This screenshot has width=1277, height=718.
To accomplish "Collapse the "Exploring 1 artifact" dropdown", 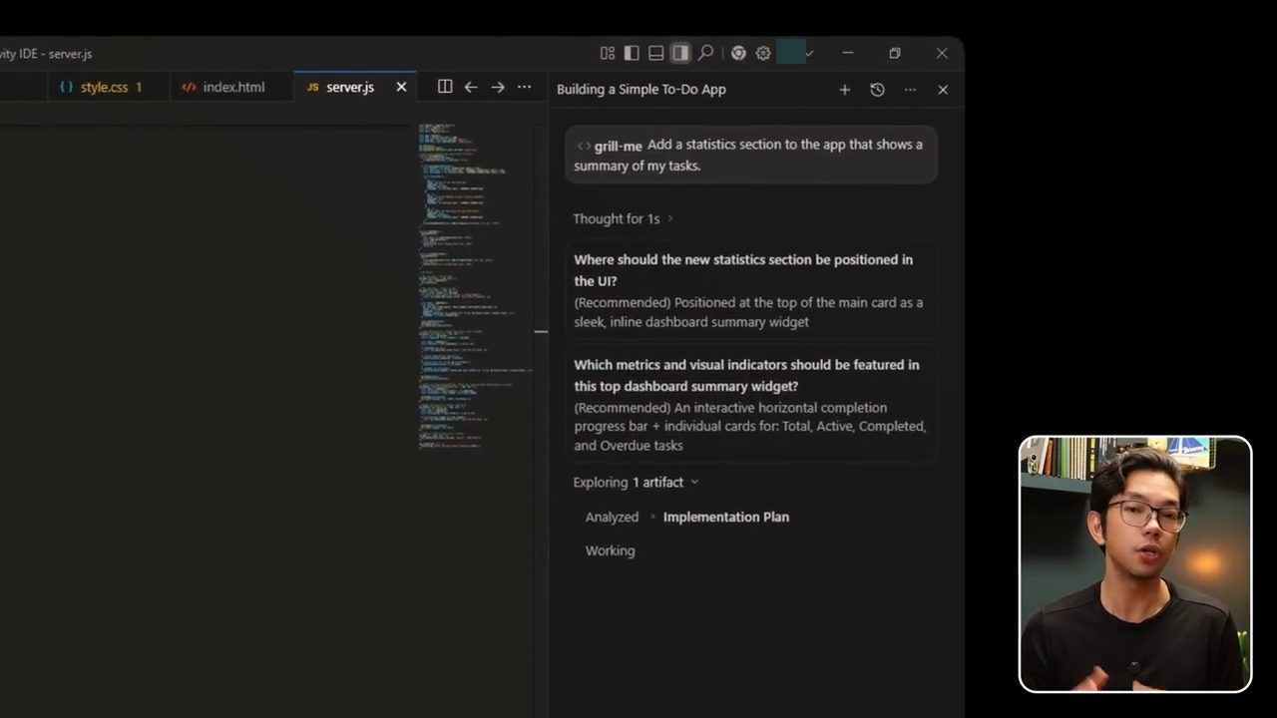I will 636,482.
